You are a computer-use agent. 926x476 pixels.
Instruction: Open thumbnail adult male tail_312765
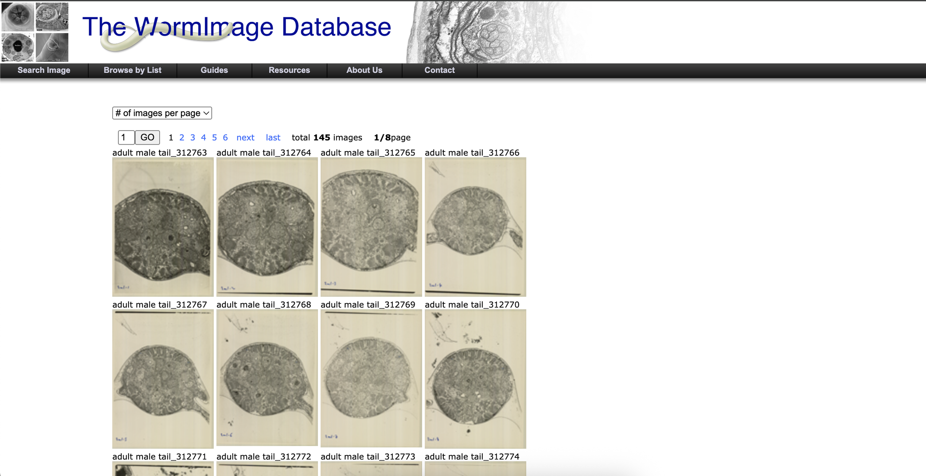point(371,227)
